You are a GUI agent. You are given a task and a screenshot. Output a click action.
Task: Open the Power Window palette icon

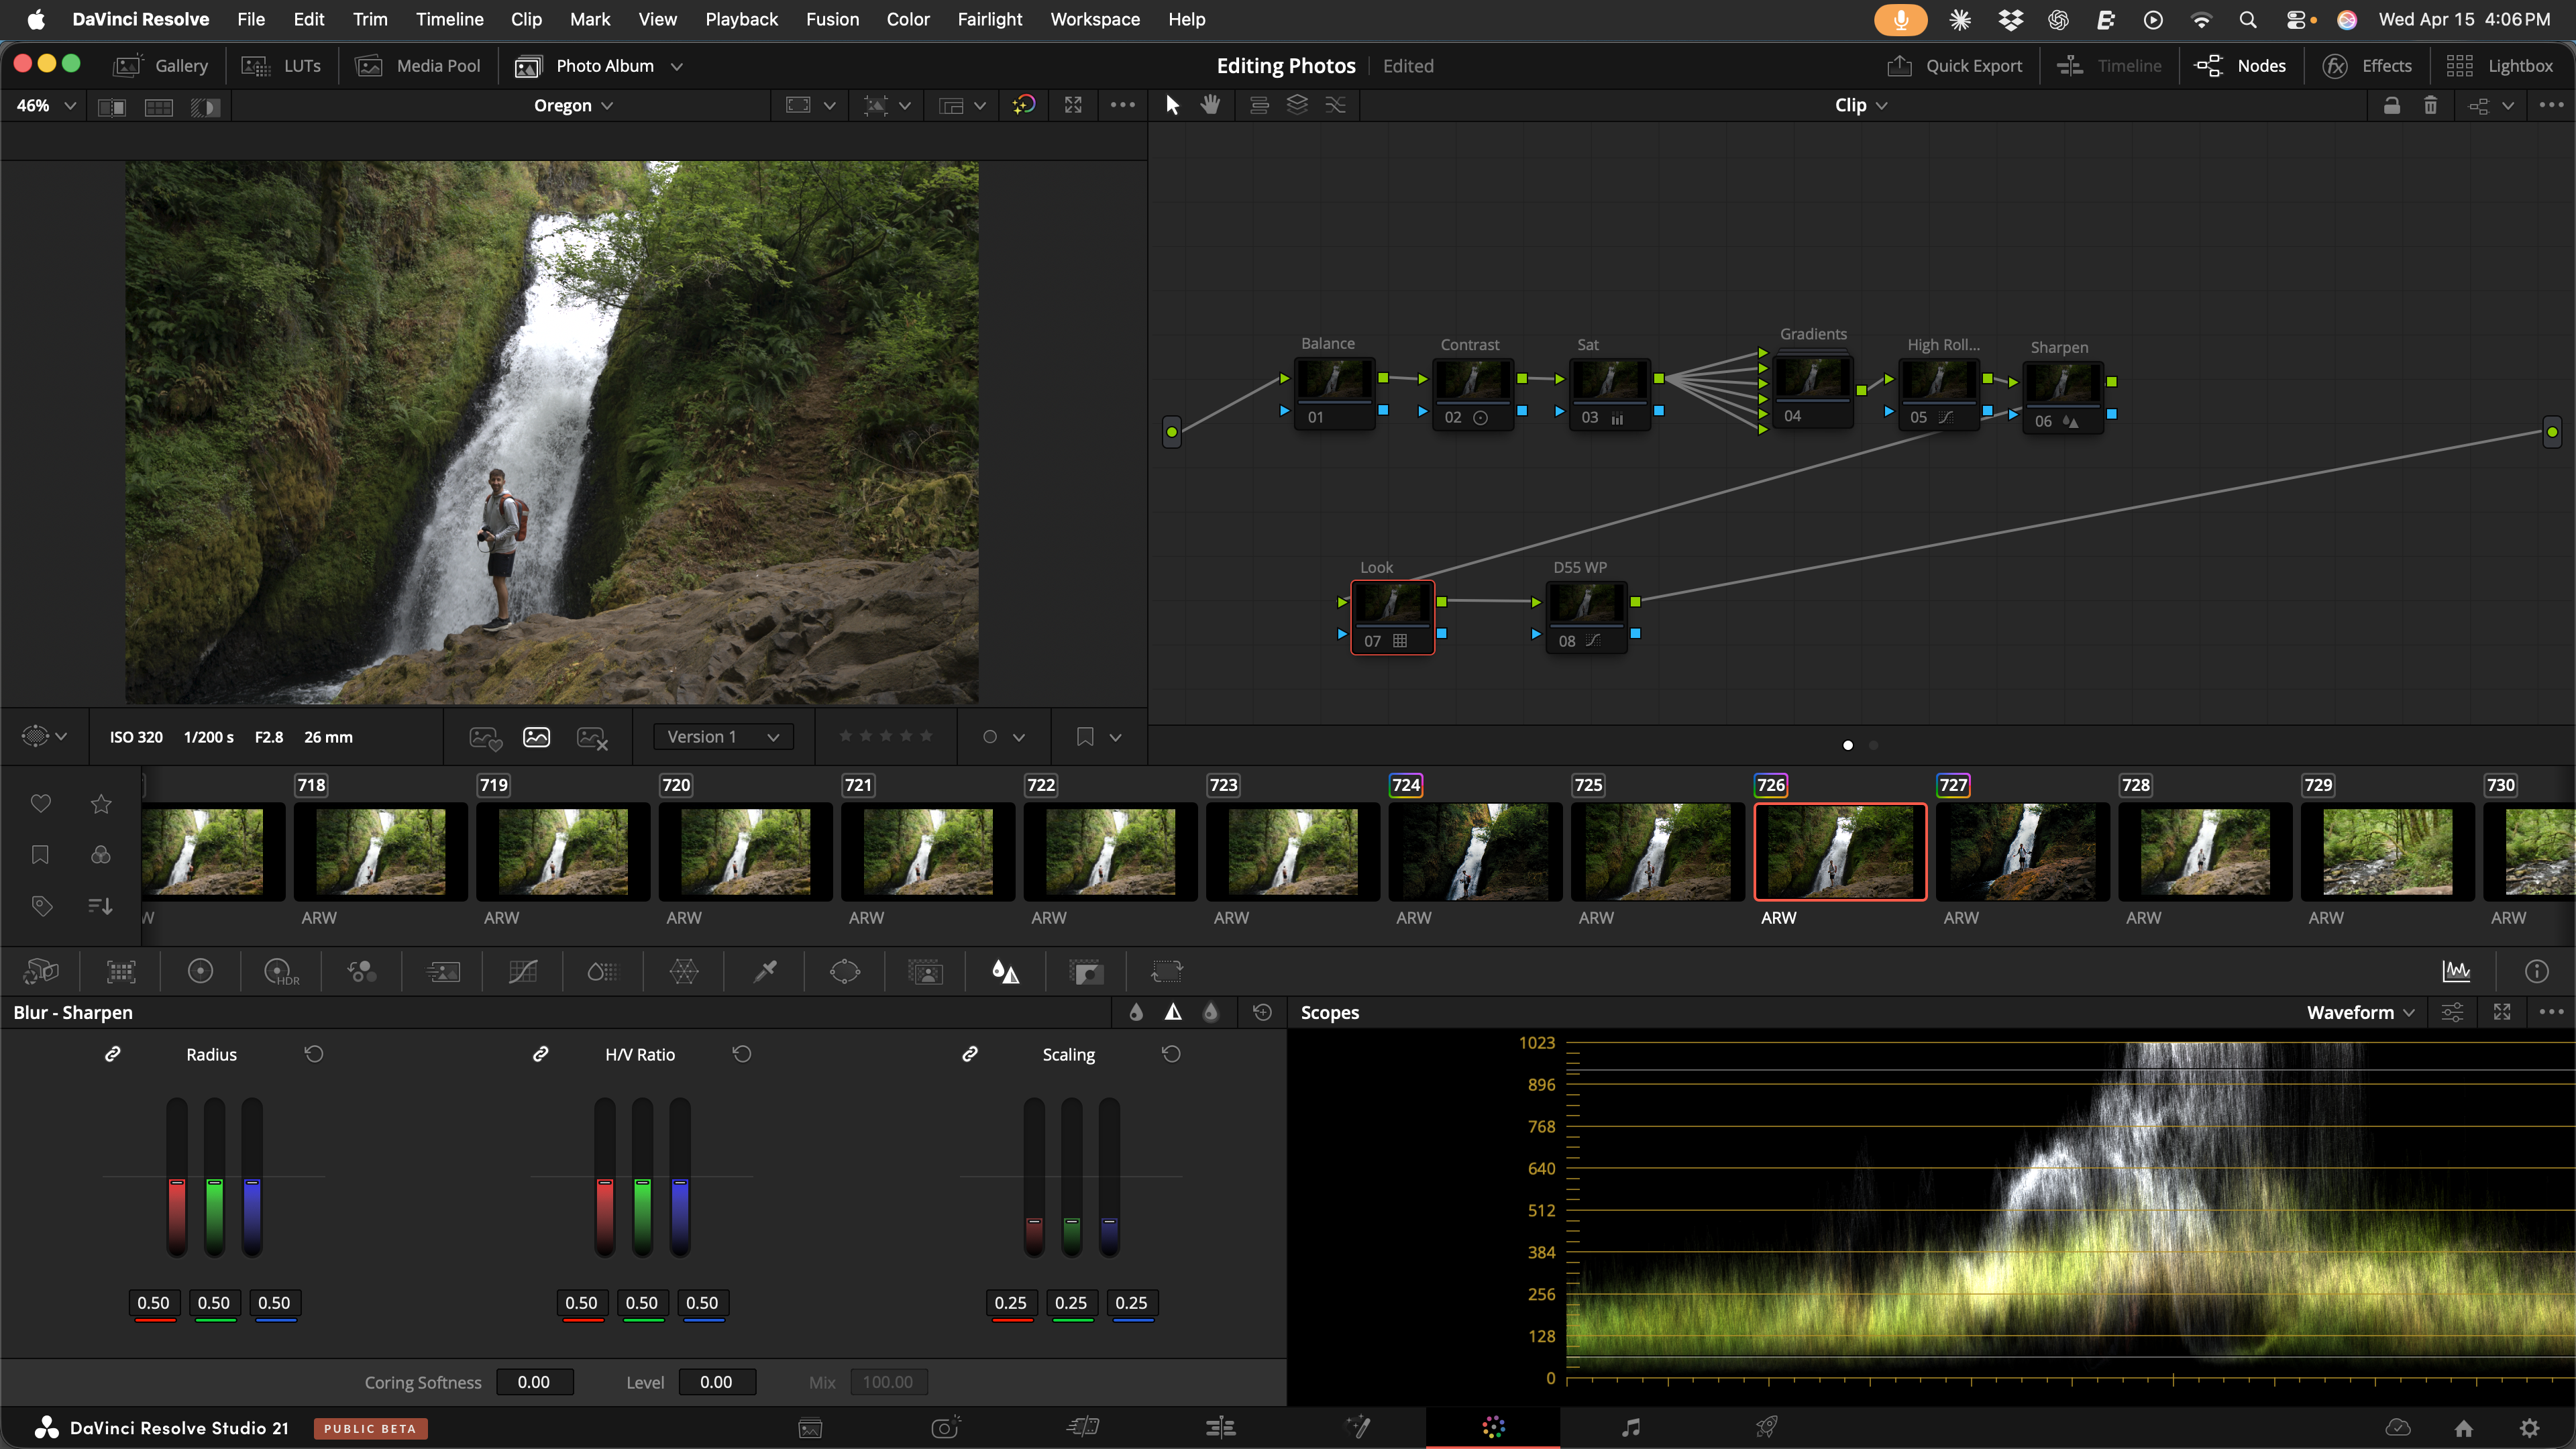(x=845, y=971)
